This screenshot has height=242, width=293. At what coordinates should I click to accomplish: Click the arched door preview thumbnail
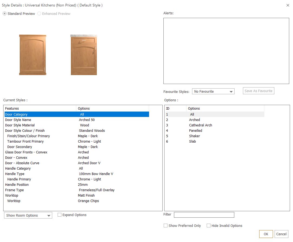coord(33,55)
